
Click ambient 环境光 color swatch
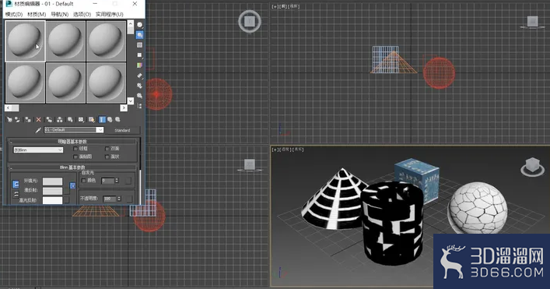tap(52, 182)
